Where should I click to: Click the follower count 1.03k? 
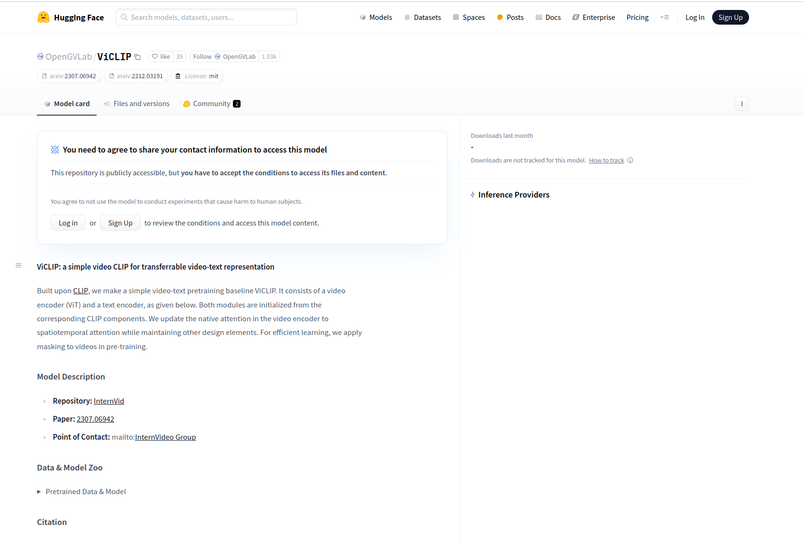pyautogui.click(x=269, y=56)
